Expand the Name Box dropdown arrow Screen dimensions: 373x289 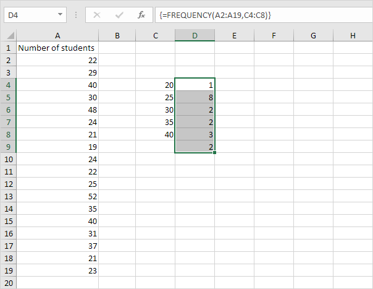[x=60, y=15]
